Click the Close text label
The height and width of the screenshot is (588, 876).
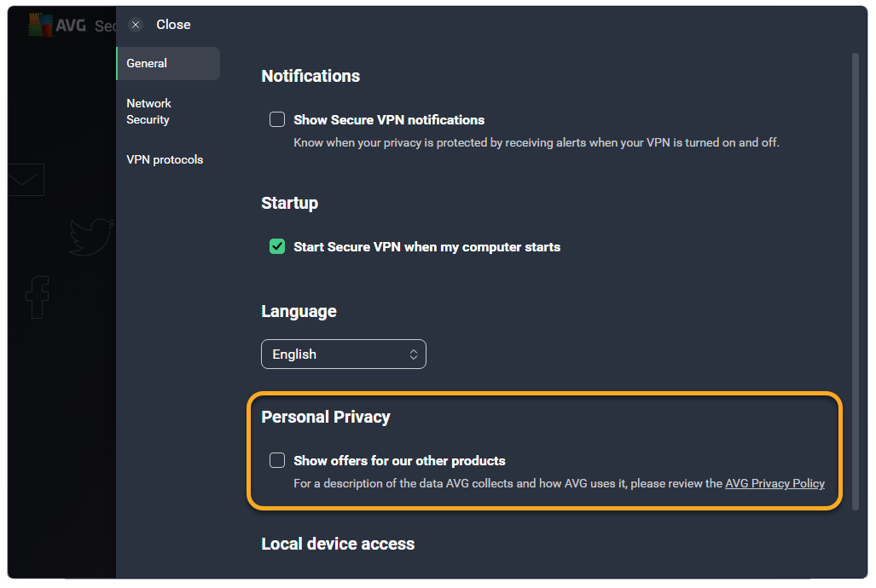tap(173, 25)
